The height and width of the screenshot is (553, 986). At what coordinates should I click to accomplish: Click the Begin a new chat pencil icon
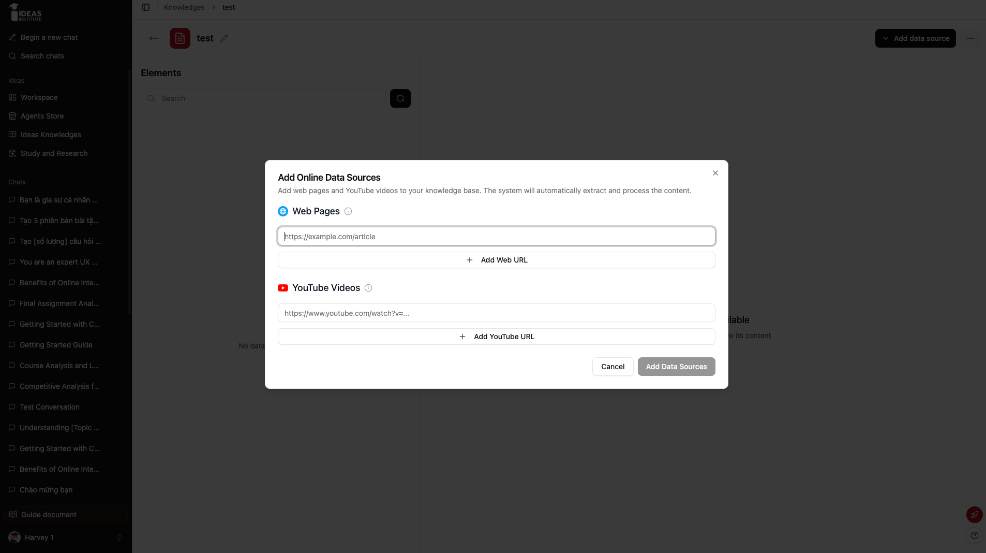(12, 37)
